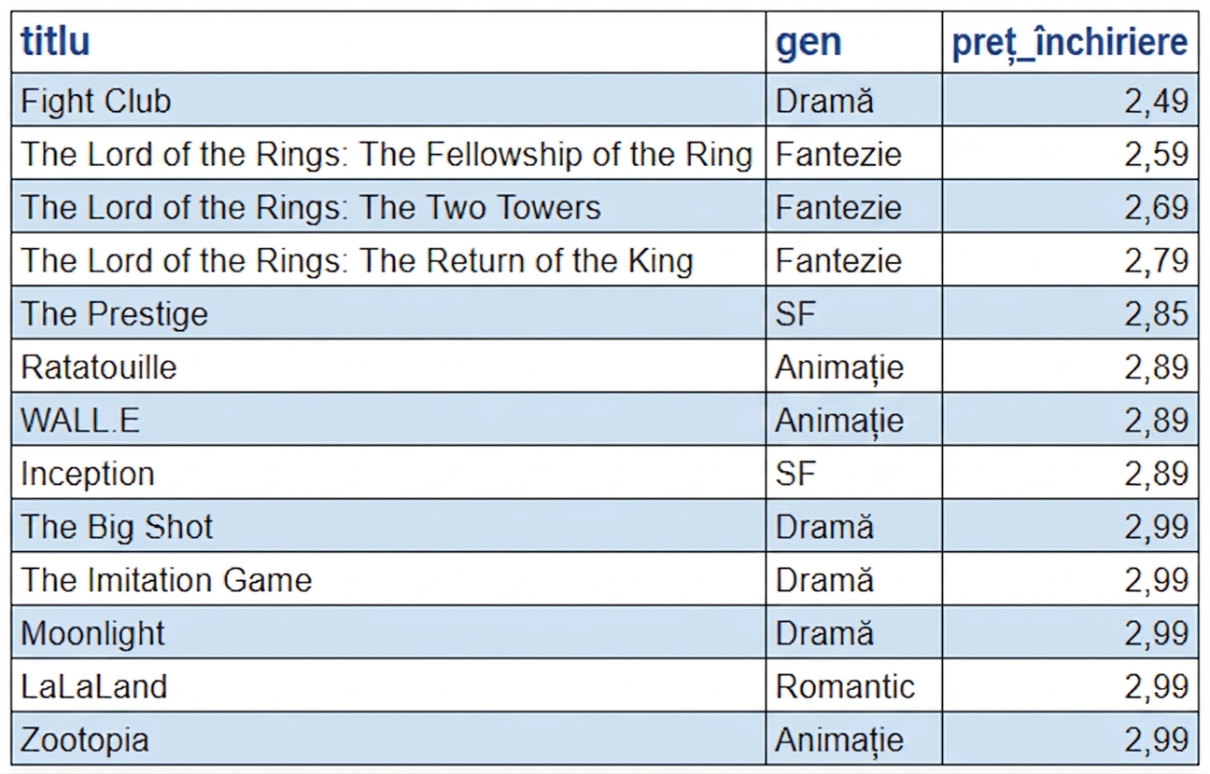
Task: Click the Ratatouille title cell
Action: (388, 366)
